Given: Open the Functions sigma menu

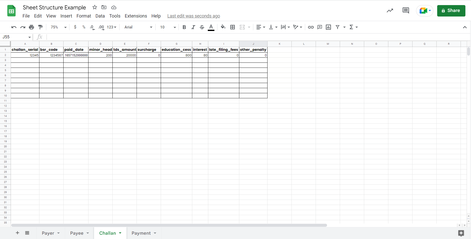Looking at the screenshot, I should pos(354,27).
